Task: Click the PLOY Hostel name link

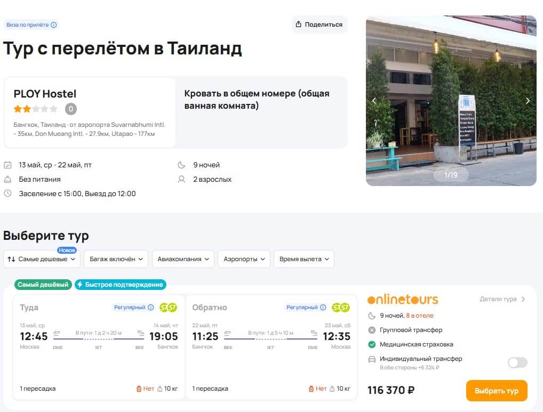Action: 45,94
